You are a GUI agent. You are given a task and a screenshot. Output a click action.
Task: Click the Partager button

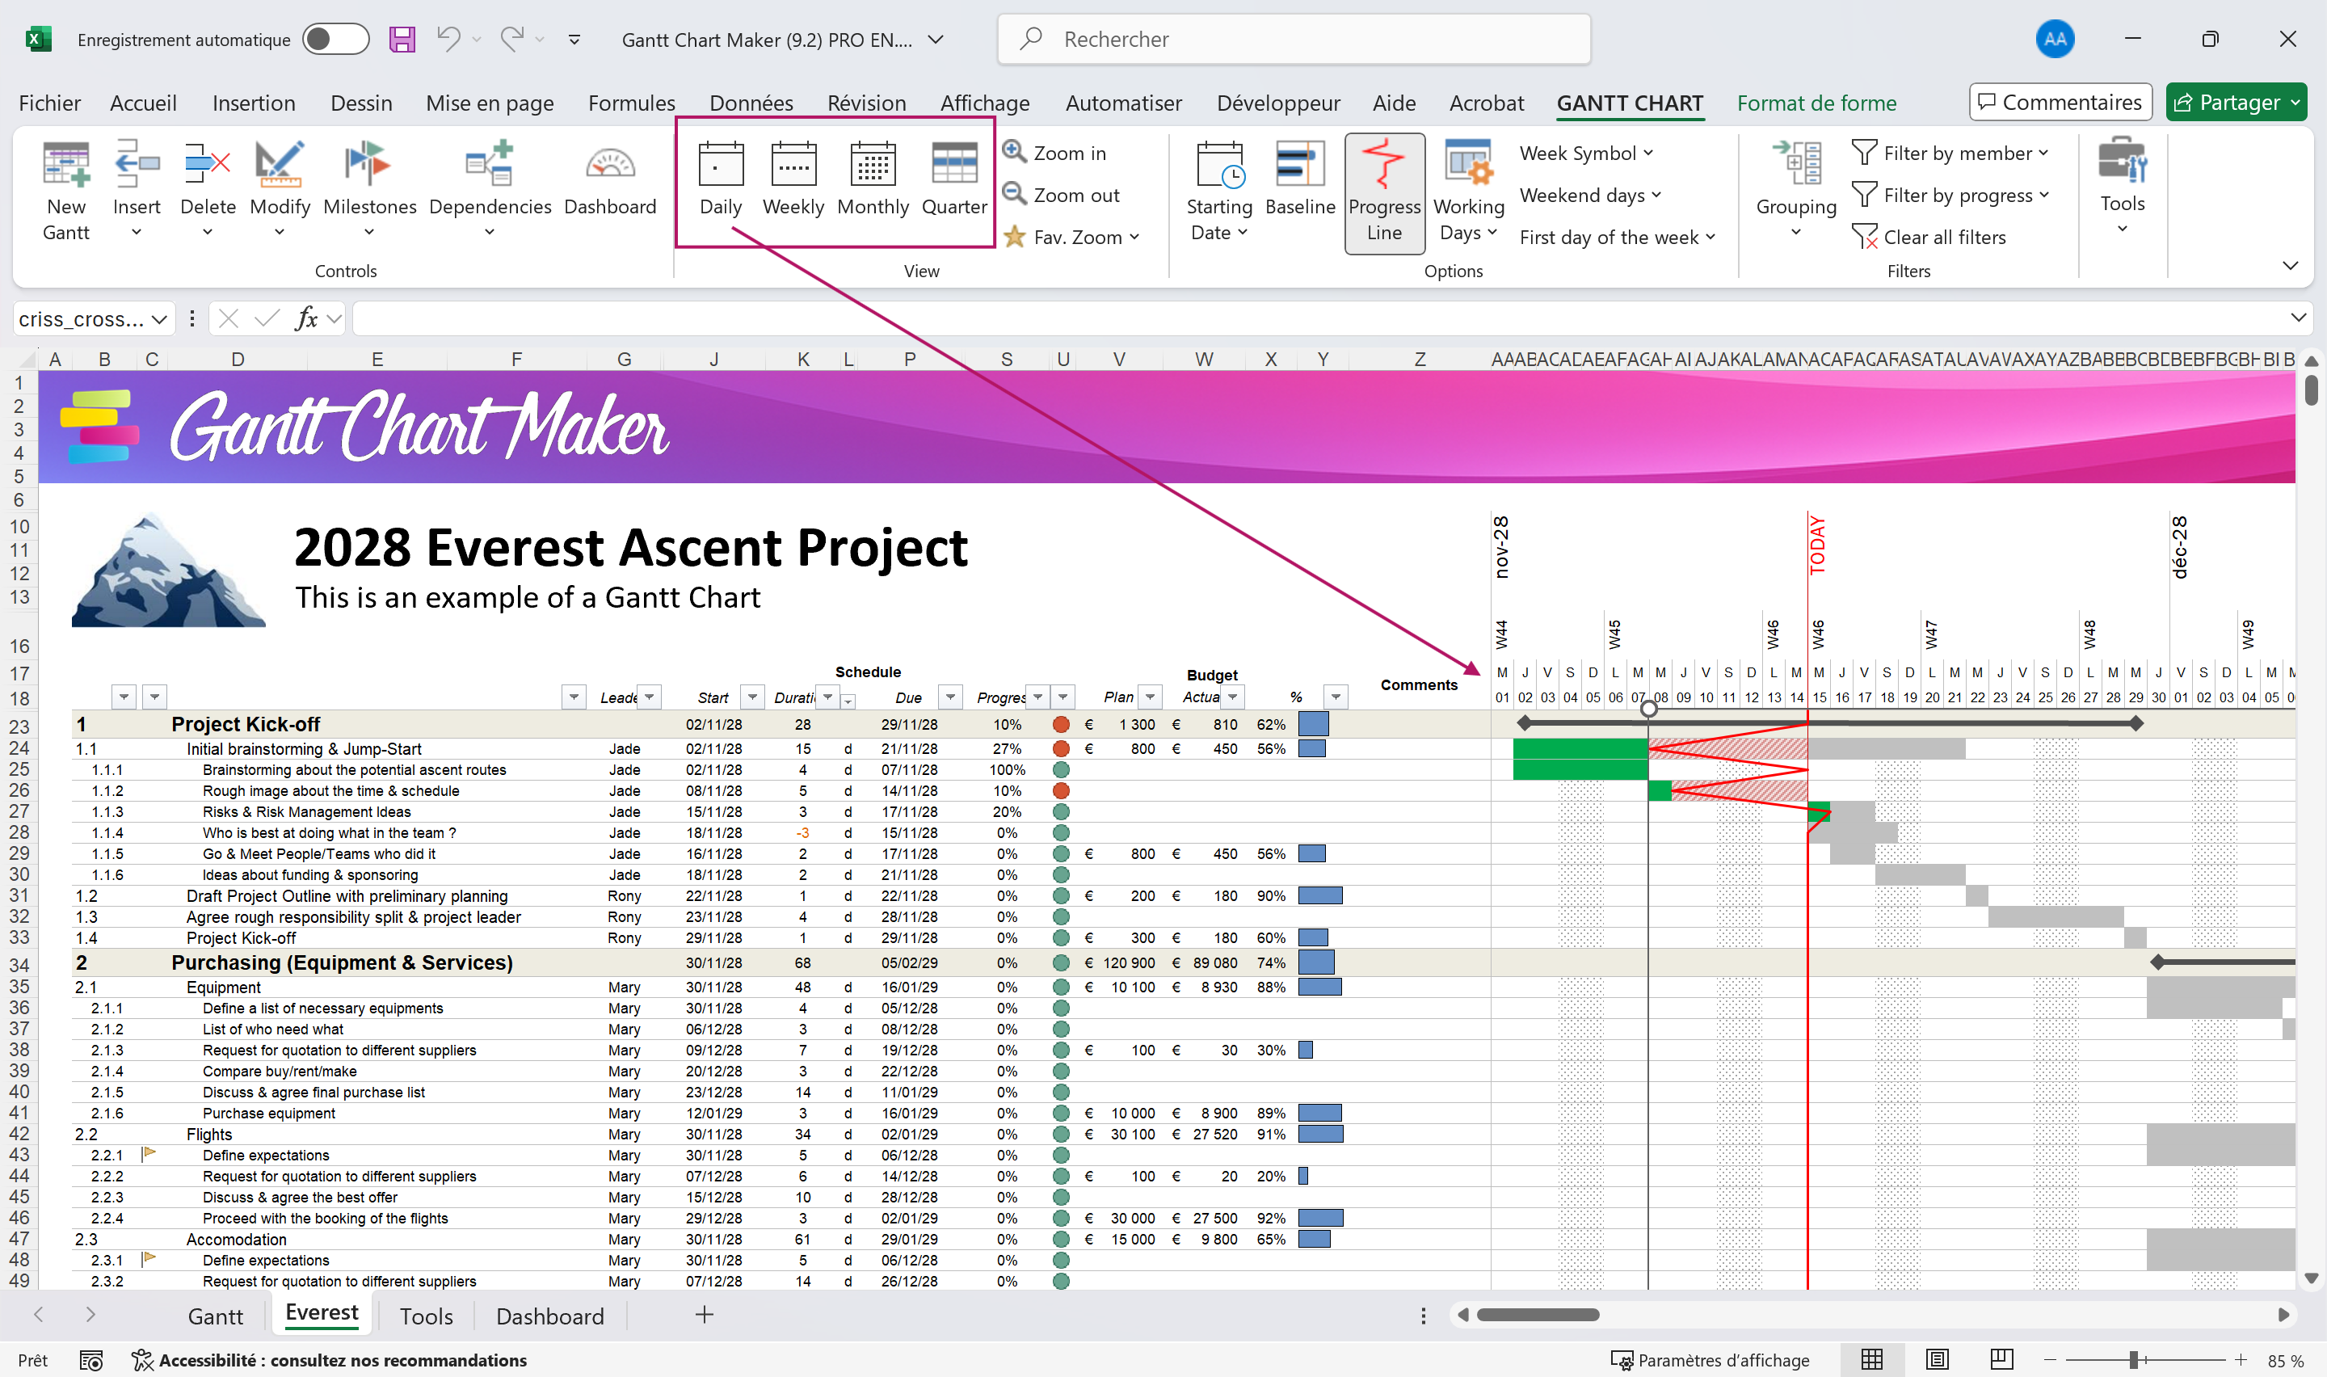tap(2235, 102)
